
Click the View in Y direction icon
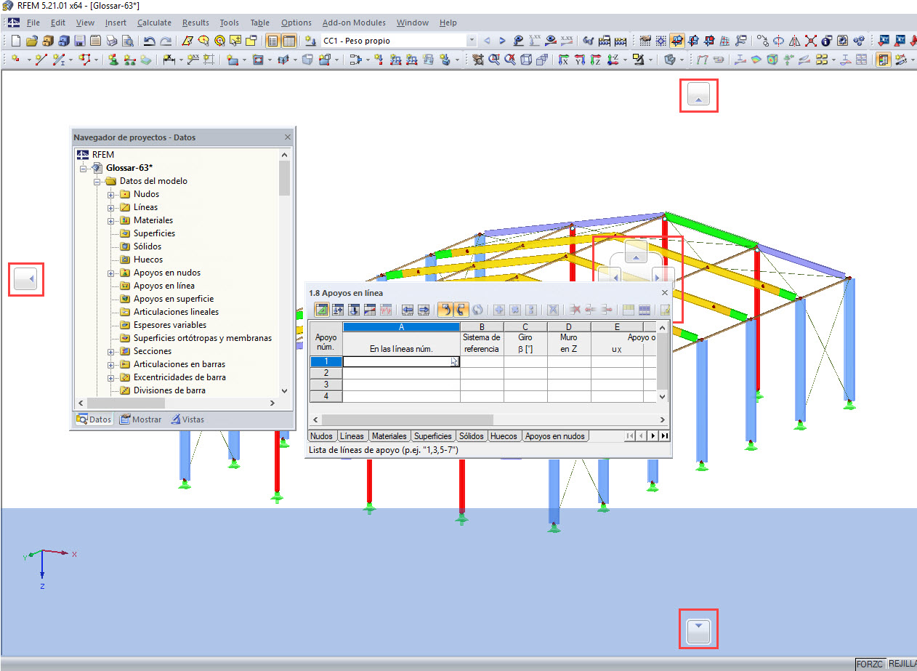(579, 60)
